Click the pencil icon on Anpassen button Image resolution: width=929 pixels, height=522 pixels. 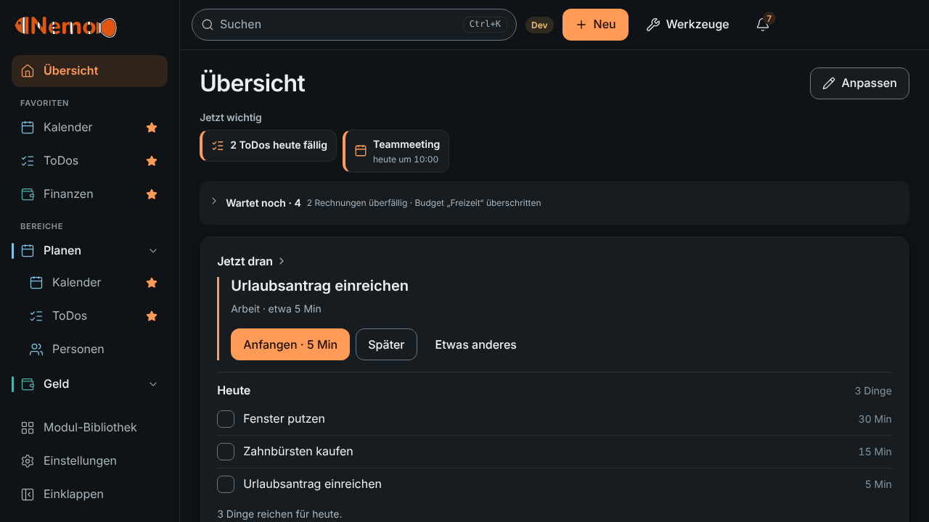(829, 83)
